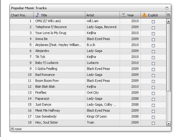Click the scroll up arrow
The width and height of the screenshot is (179, 137).
168,21
